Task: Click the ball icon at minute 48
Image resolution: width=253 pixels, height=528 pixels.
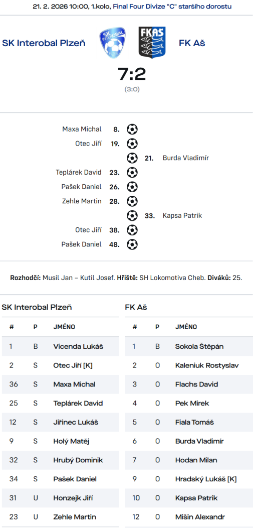Action: coord(132,244)
